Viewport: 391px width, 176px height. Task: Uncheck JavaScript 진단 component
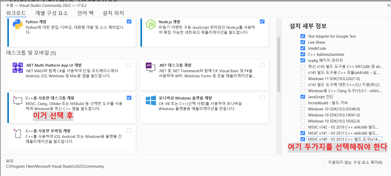tap(303, 97)
